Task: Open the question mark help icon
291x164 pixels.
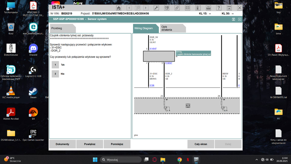Action: 219,8
